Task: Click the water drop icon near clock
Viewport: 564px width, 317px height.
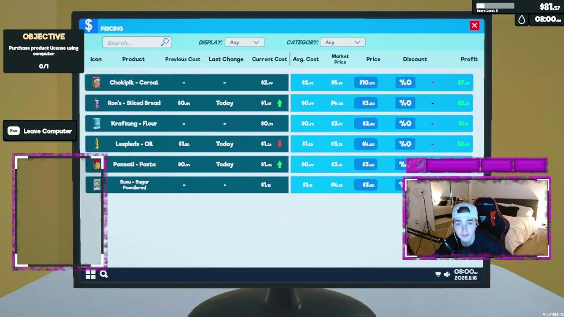Action: [522, 19]
